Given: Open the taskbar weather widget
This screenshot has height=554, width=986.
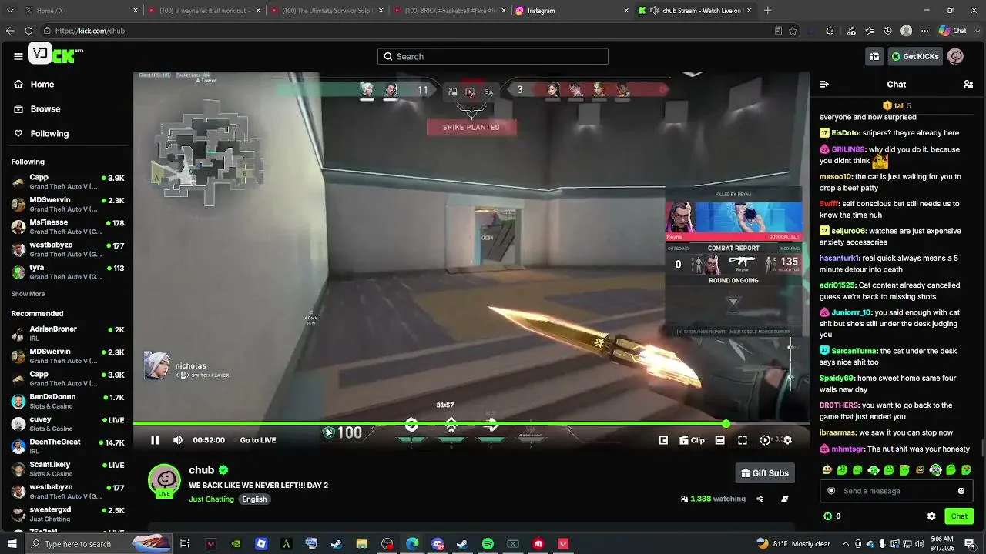Looking at the screenshot, I should 793,544.
